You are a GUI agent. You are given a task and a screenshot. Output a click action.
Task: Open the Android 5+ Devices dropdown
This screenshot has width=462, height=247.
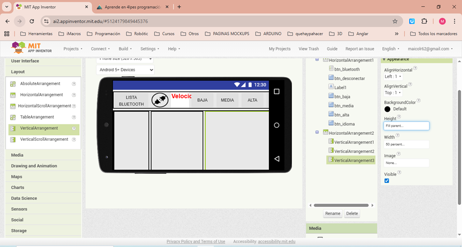(x=125, y=70)
